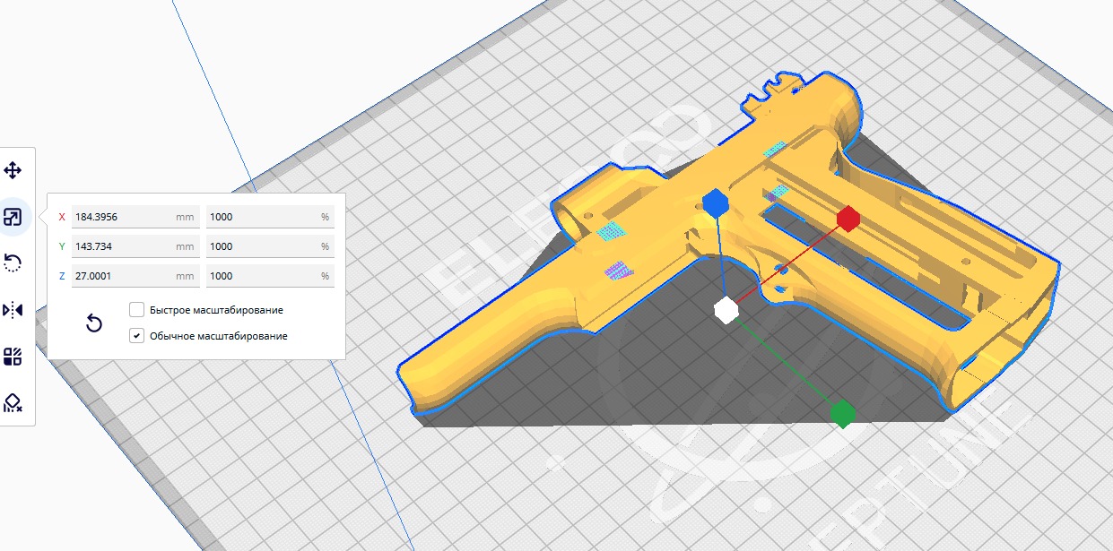Viewport: 1113px width, 551px height.
Task: Enable Быстрое масштабирование checkbox
Action: point(136,310)
